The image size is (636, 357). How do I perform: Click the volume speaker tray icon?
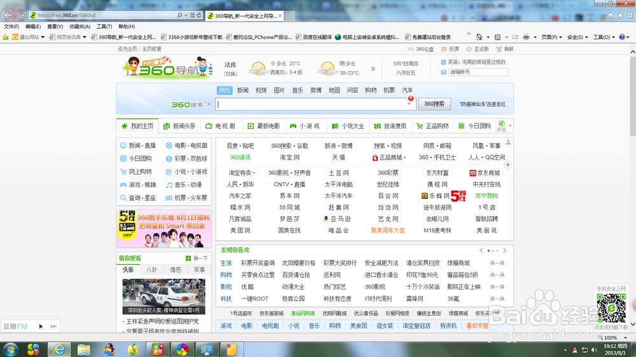[x=594, y=350]
